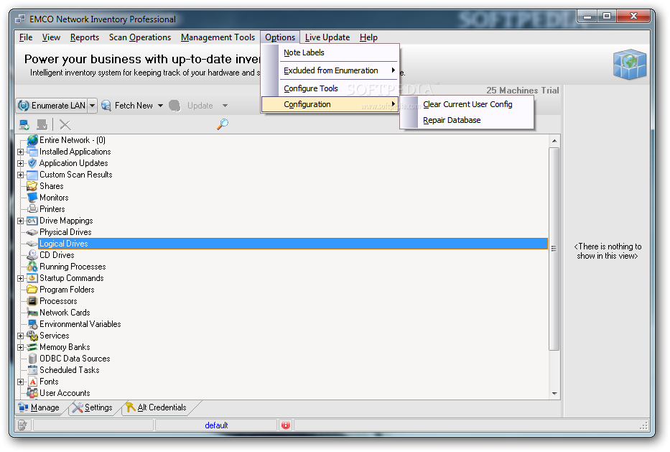Switch to the Settings tab
Viewport: 670px width, 452px height.
pyautogui.click(x=93, y=407)
